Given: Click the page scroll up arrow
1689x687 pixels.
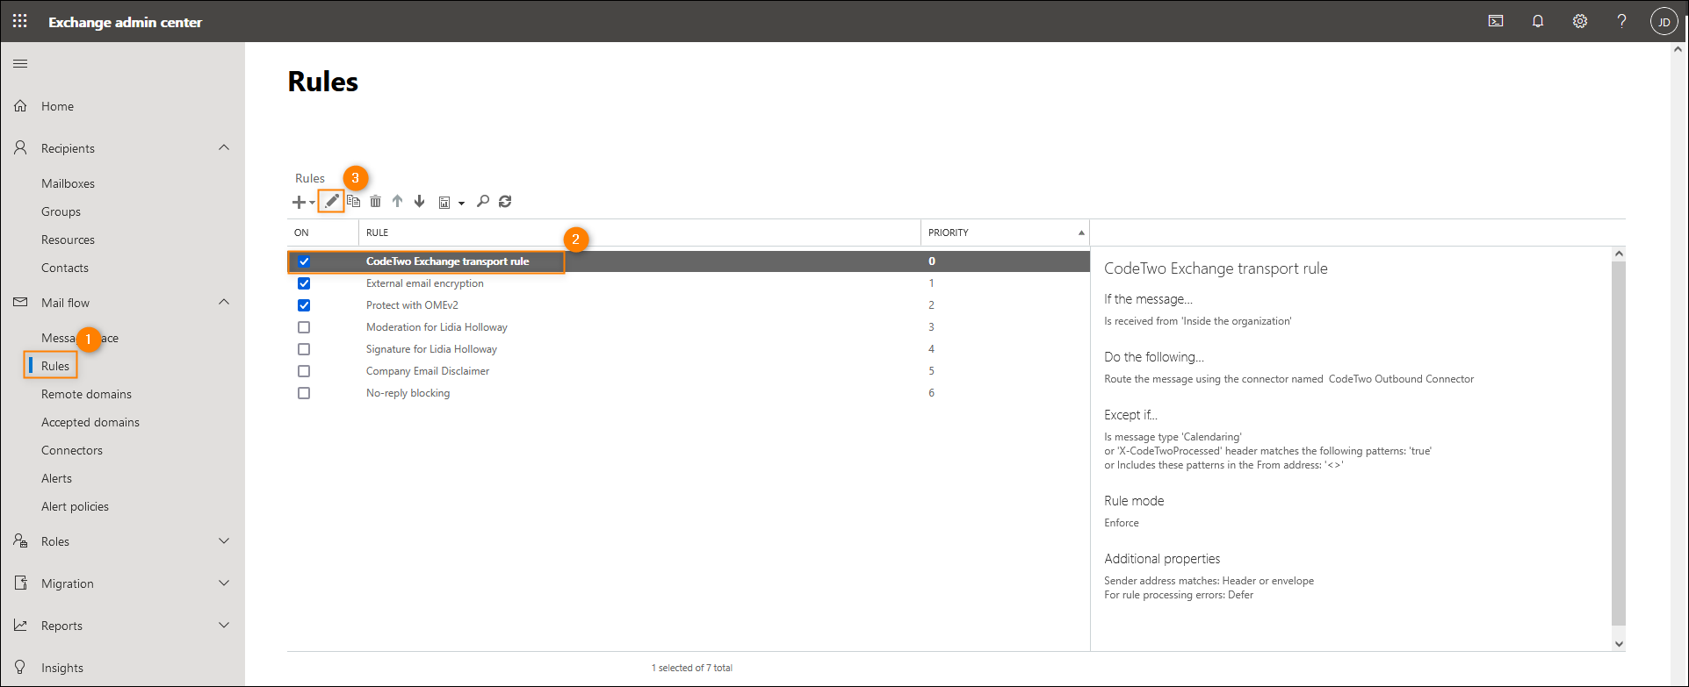Looking at the screenshot, I should coord(1678,50).
